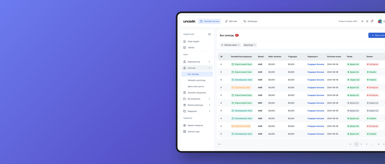Open the notifications bell icon
This screenshot has height=164, width=385.
(372, 21)
